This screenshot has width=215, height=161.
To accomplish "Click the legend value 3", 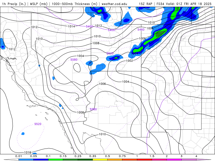I will (x=182, y=156).
